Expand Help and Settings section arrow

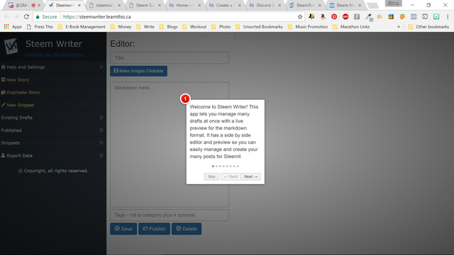point(101,67)
